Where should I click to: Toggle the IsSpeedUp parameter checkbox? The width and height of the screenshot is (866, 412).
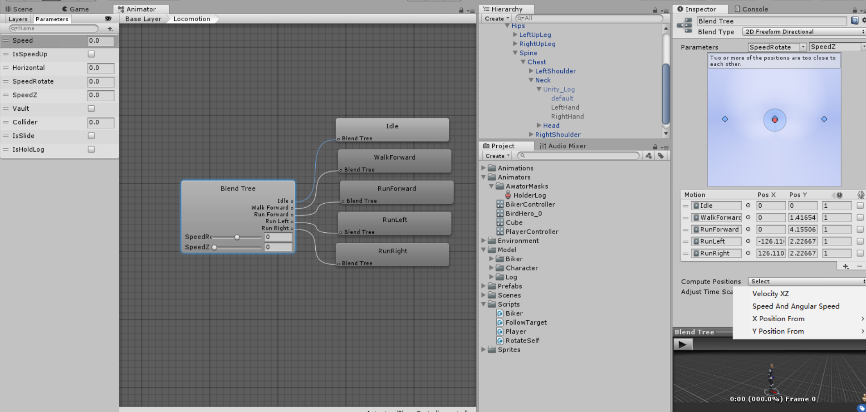click(x=91, y=54)
